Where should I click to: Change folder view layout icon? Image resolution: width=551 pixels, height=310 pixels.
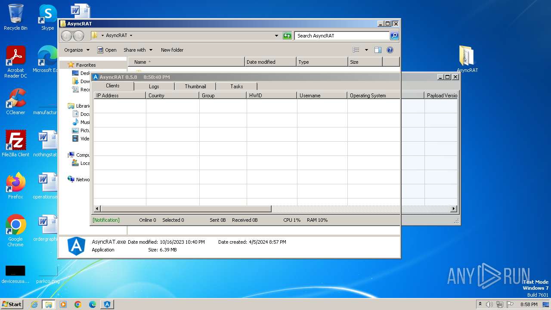point(356,50)
